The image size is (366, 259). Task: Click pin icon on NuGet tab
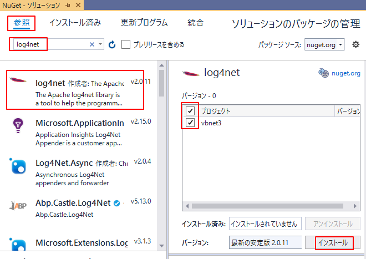pos(68,5)
